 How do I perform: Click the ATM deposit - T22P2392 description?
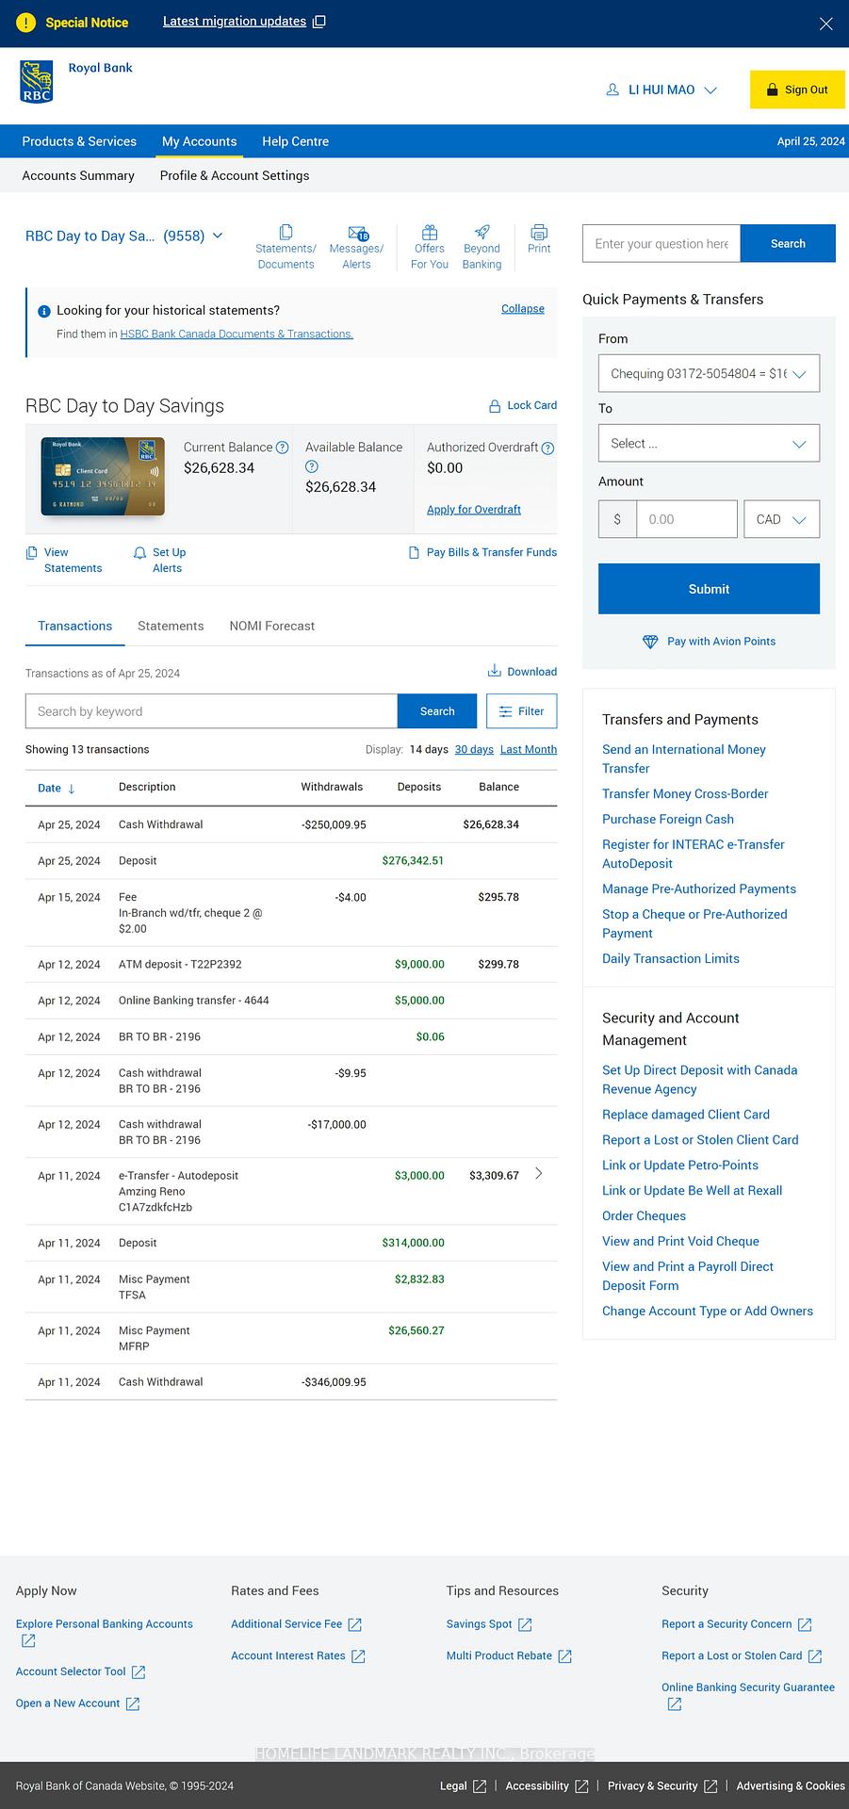tap(180, 964)
